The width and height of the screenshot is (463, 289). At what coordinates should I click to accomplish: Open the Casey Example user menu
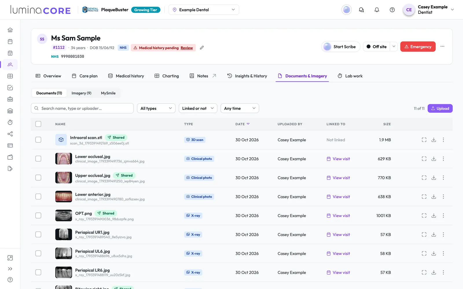pos(429,10)
